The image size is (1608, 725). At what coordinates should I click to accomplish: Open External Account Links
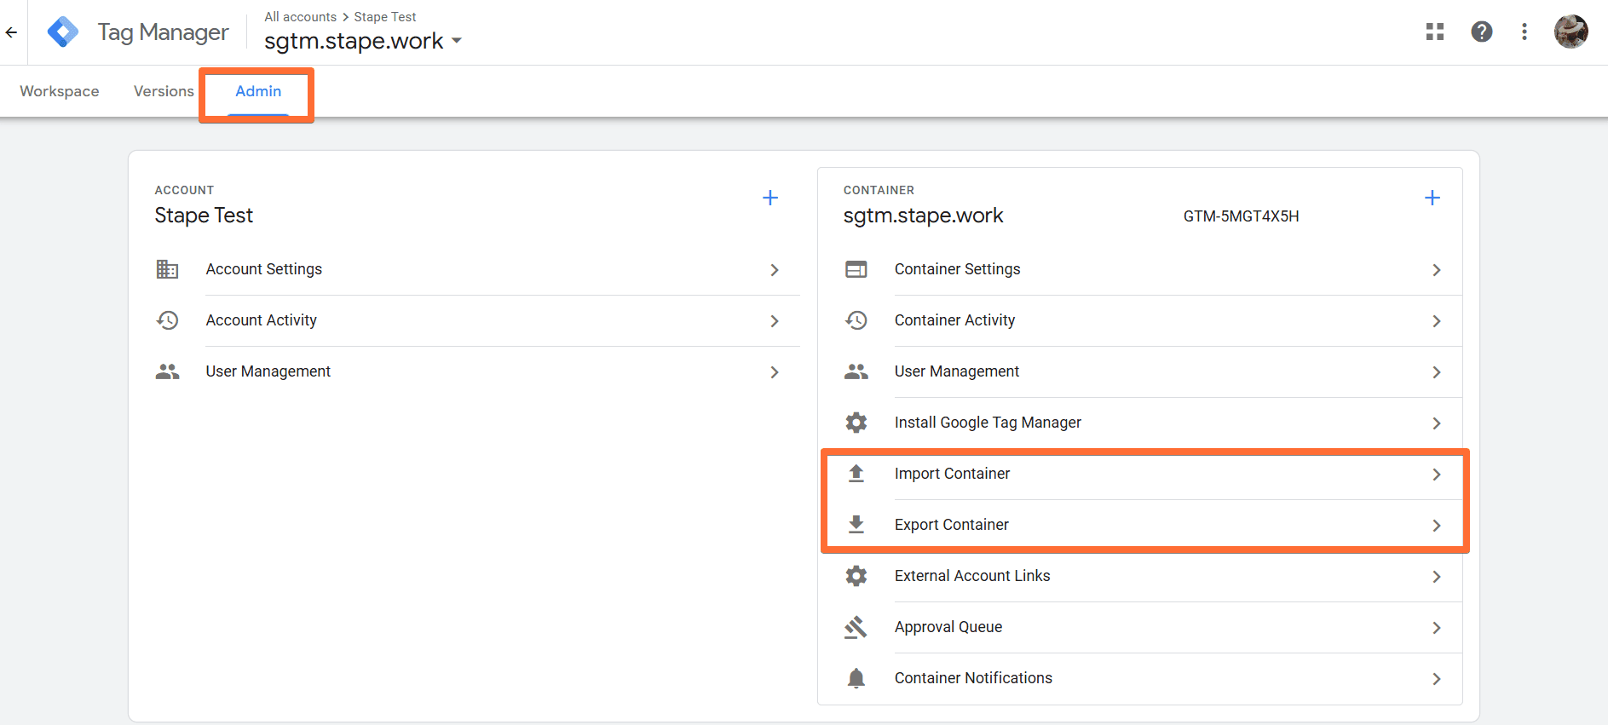(x=972, y=576)
